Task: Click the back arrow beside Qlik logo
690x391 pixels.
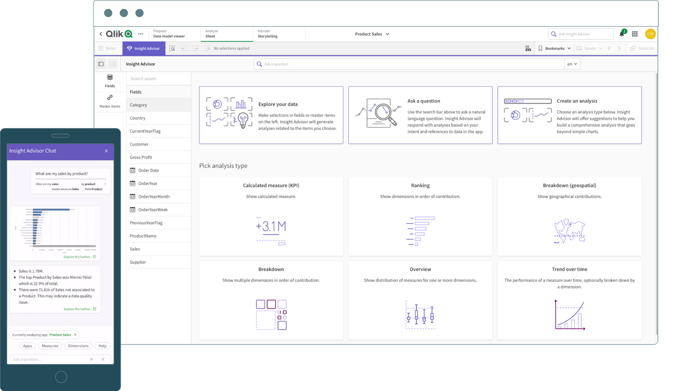Action: point(101,34)
